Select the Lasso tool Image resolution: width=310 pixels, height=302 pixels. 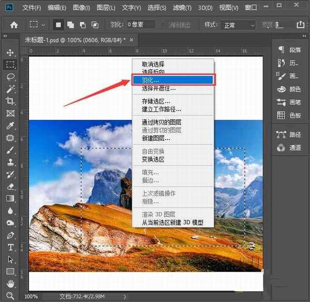tap(10, 77)
